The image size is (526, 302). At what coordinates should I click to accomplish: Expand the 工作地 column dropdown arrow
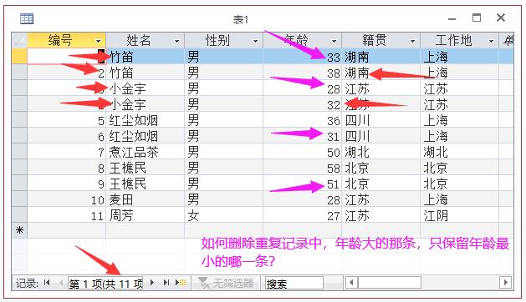pyautogui.click(x=491, y=41)
